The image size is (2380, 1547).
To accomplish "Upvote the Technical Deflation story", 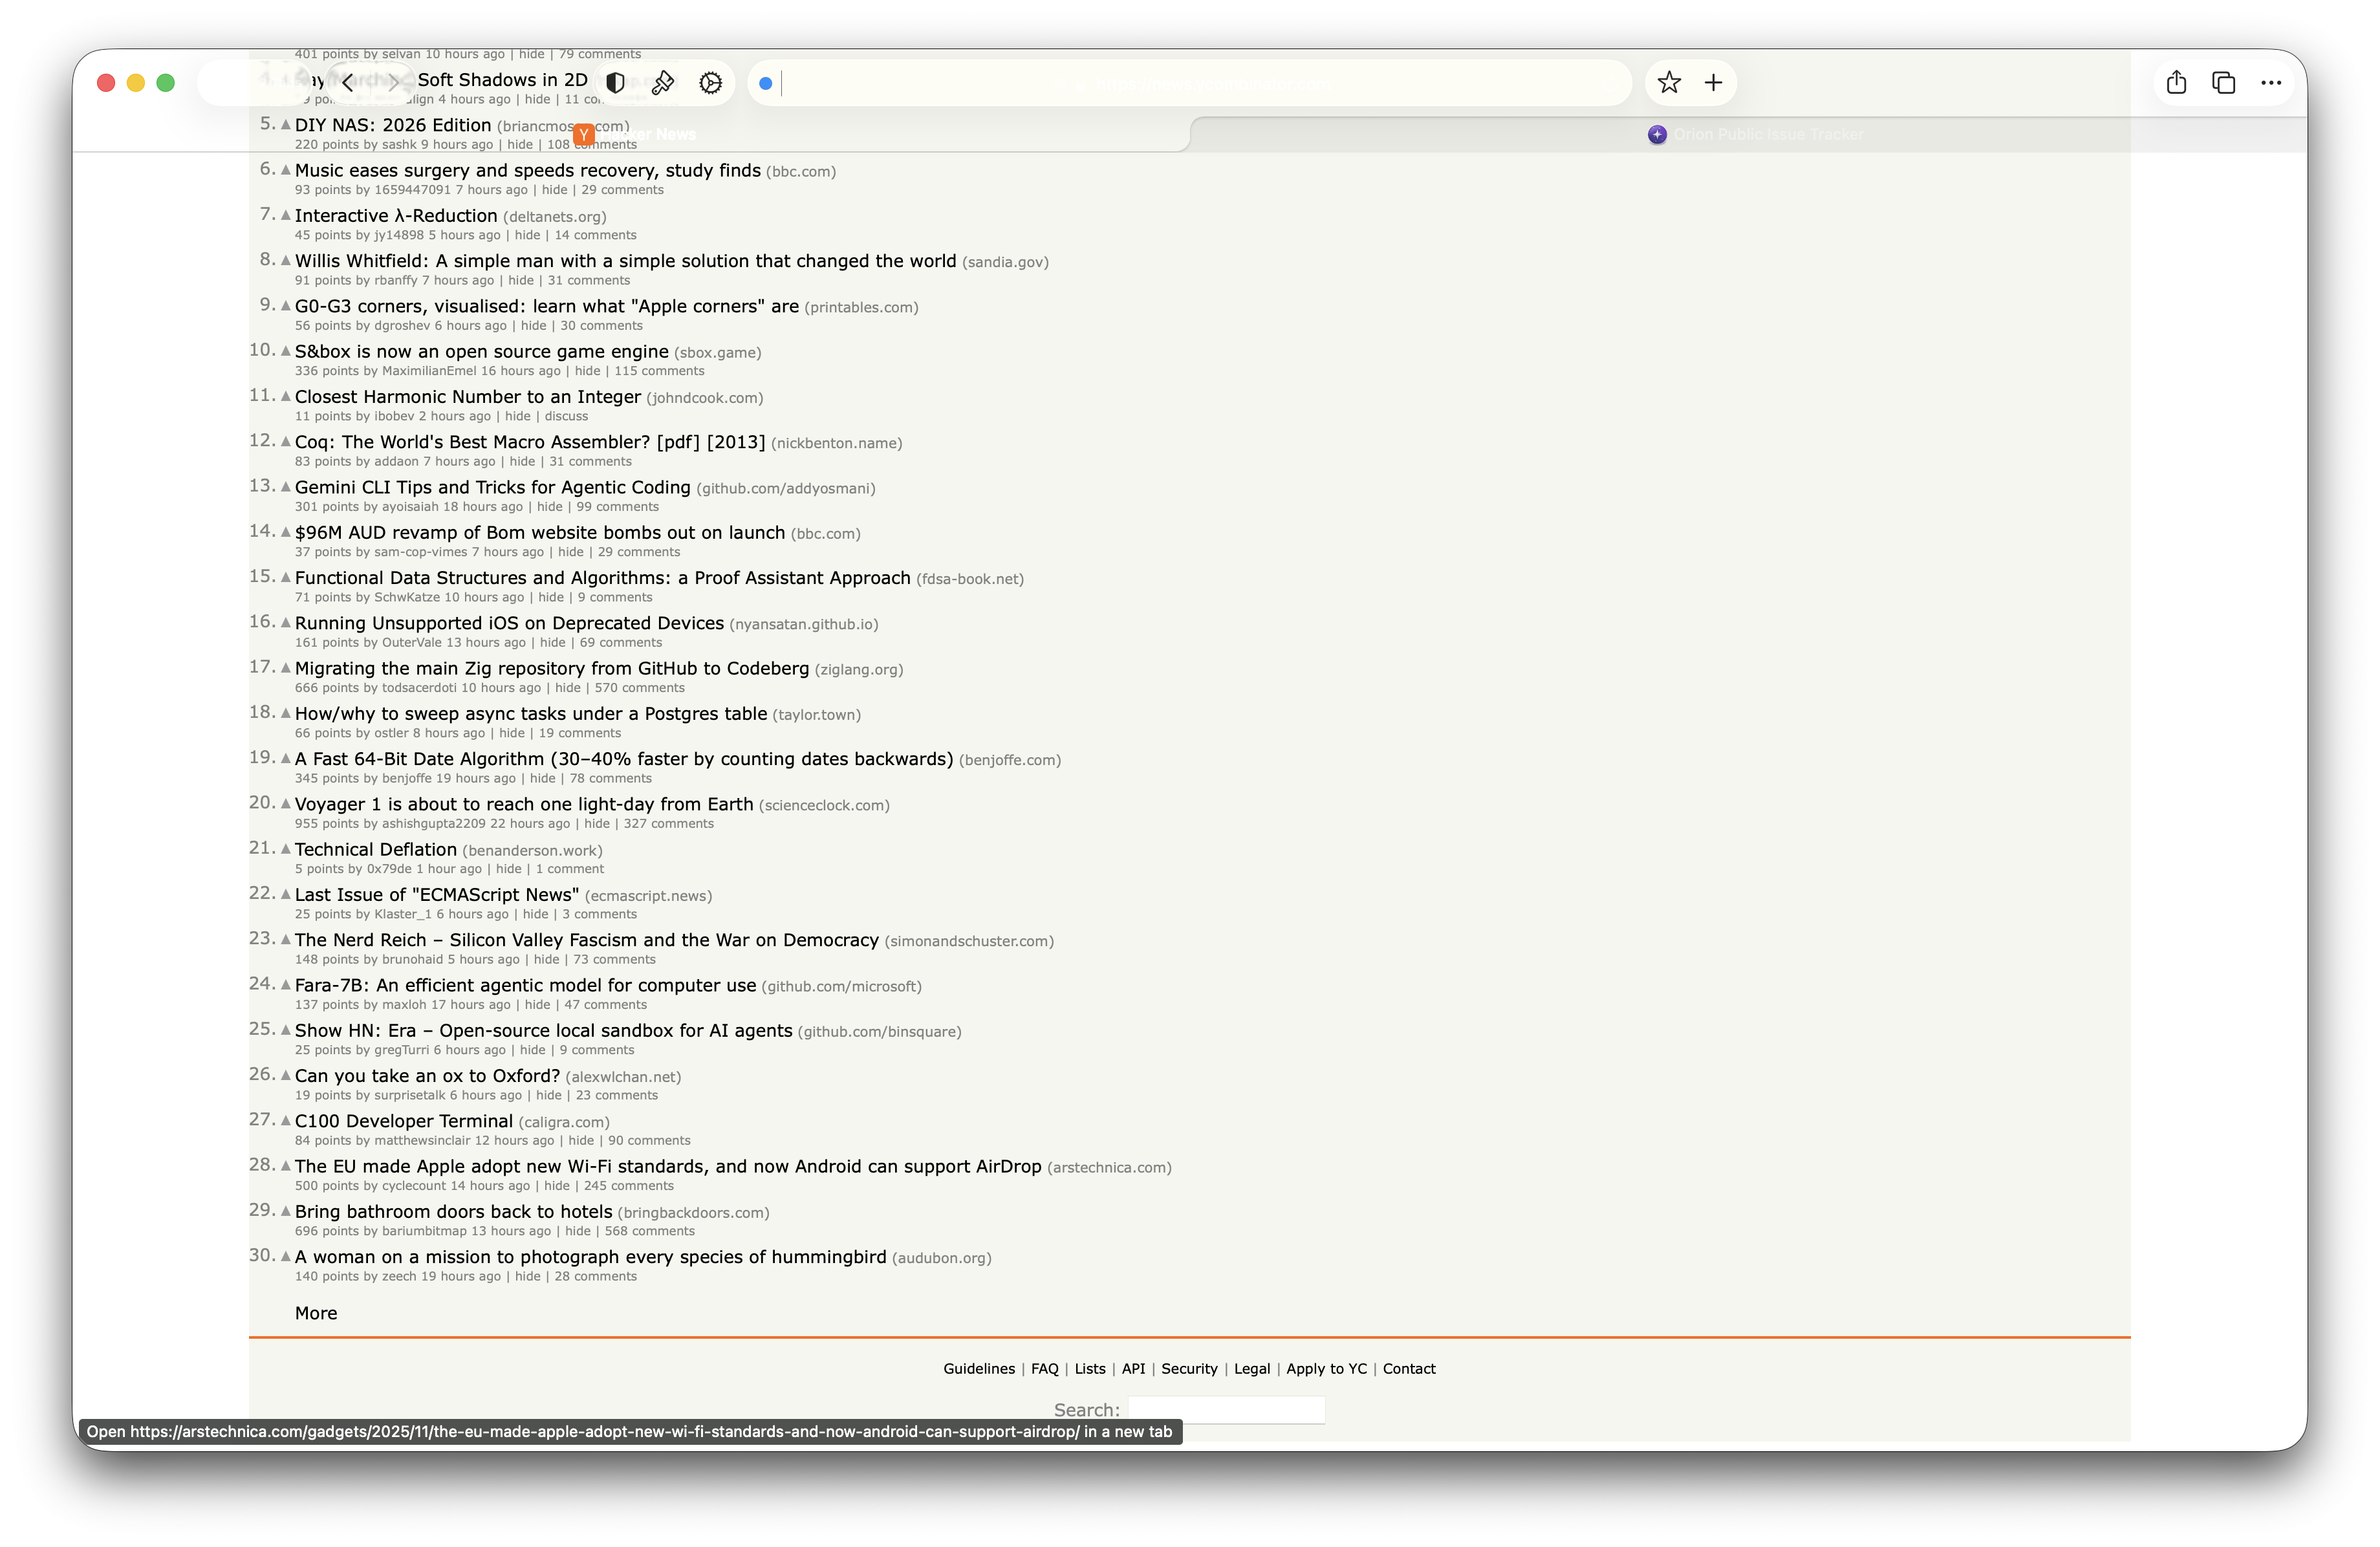I will [x=286, y=848].
